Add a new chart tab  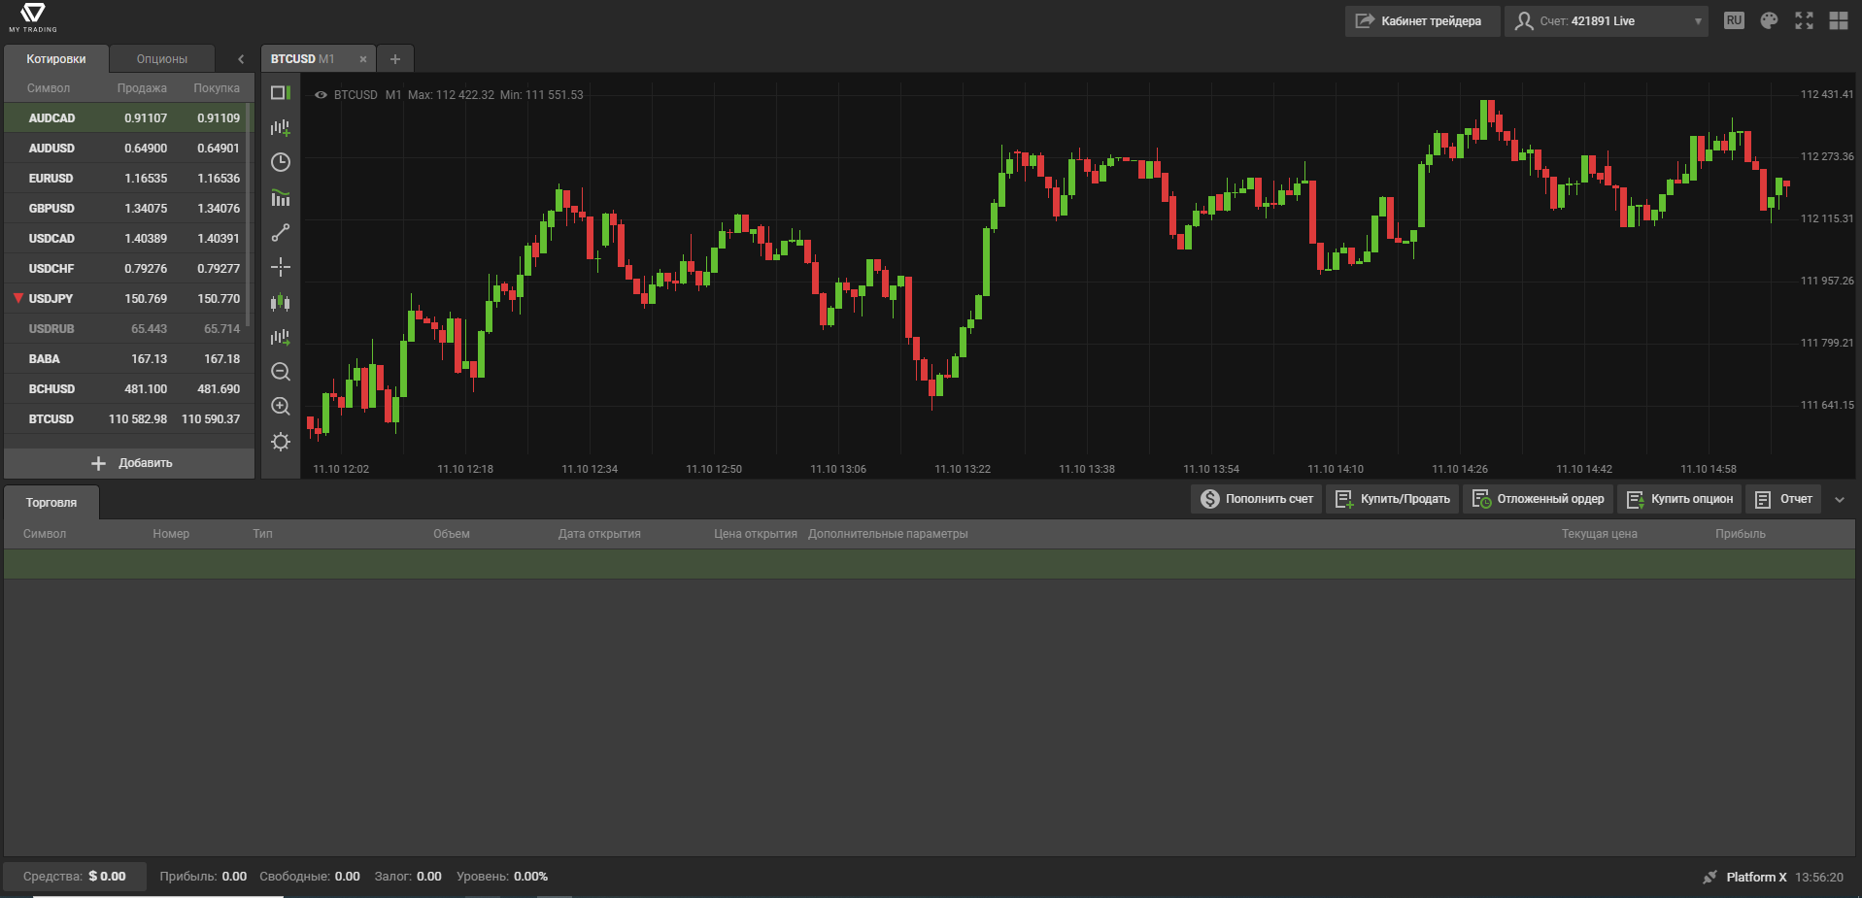coord(395,59)
